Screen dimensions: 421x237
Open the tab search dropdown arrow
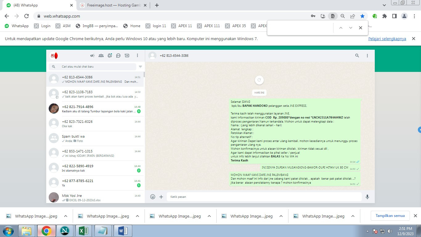click(x=384, y=5)
